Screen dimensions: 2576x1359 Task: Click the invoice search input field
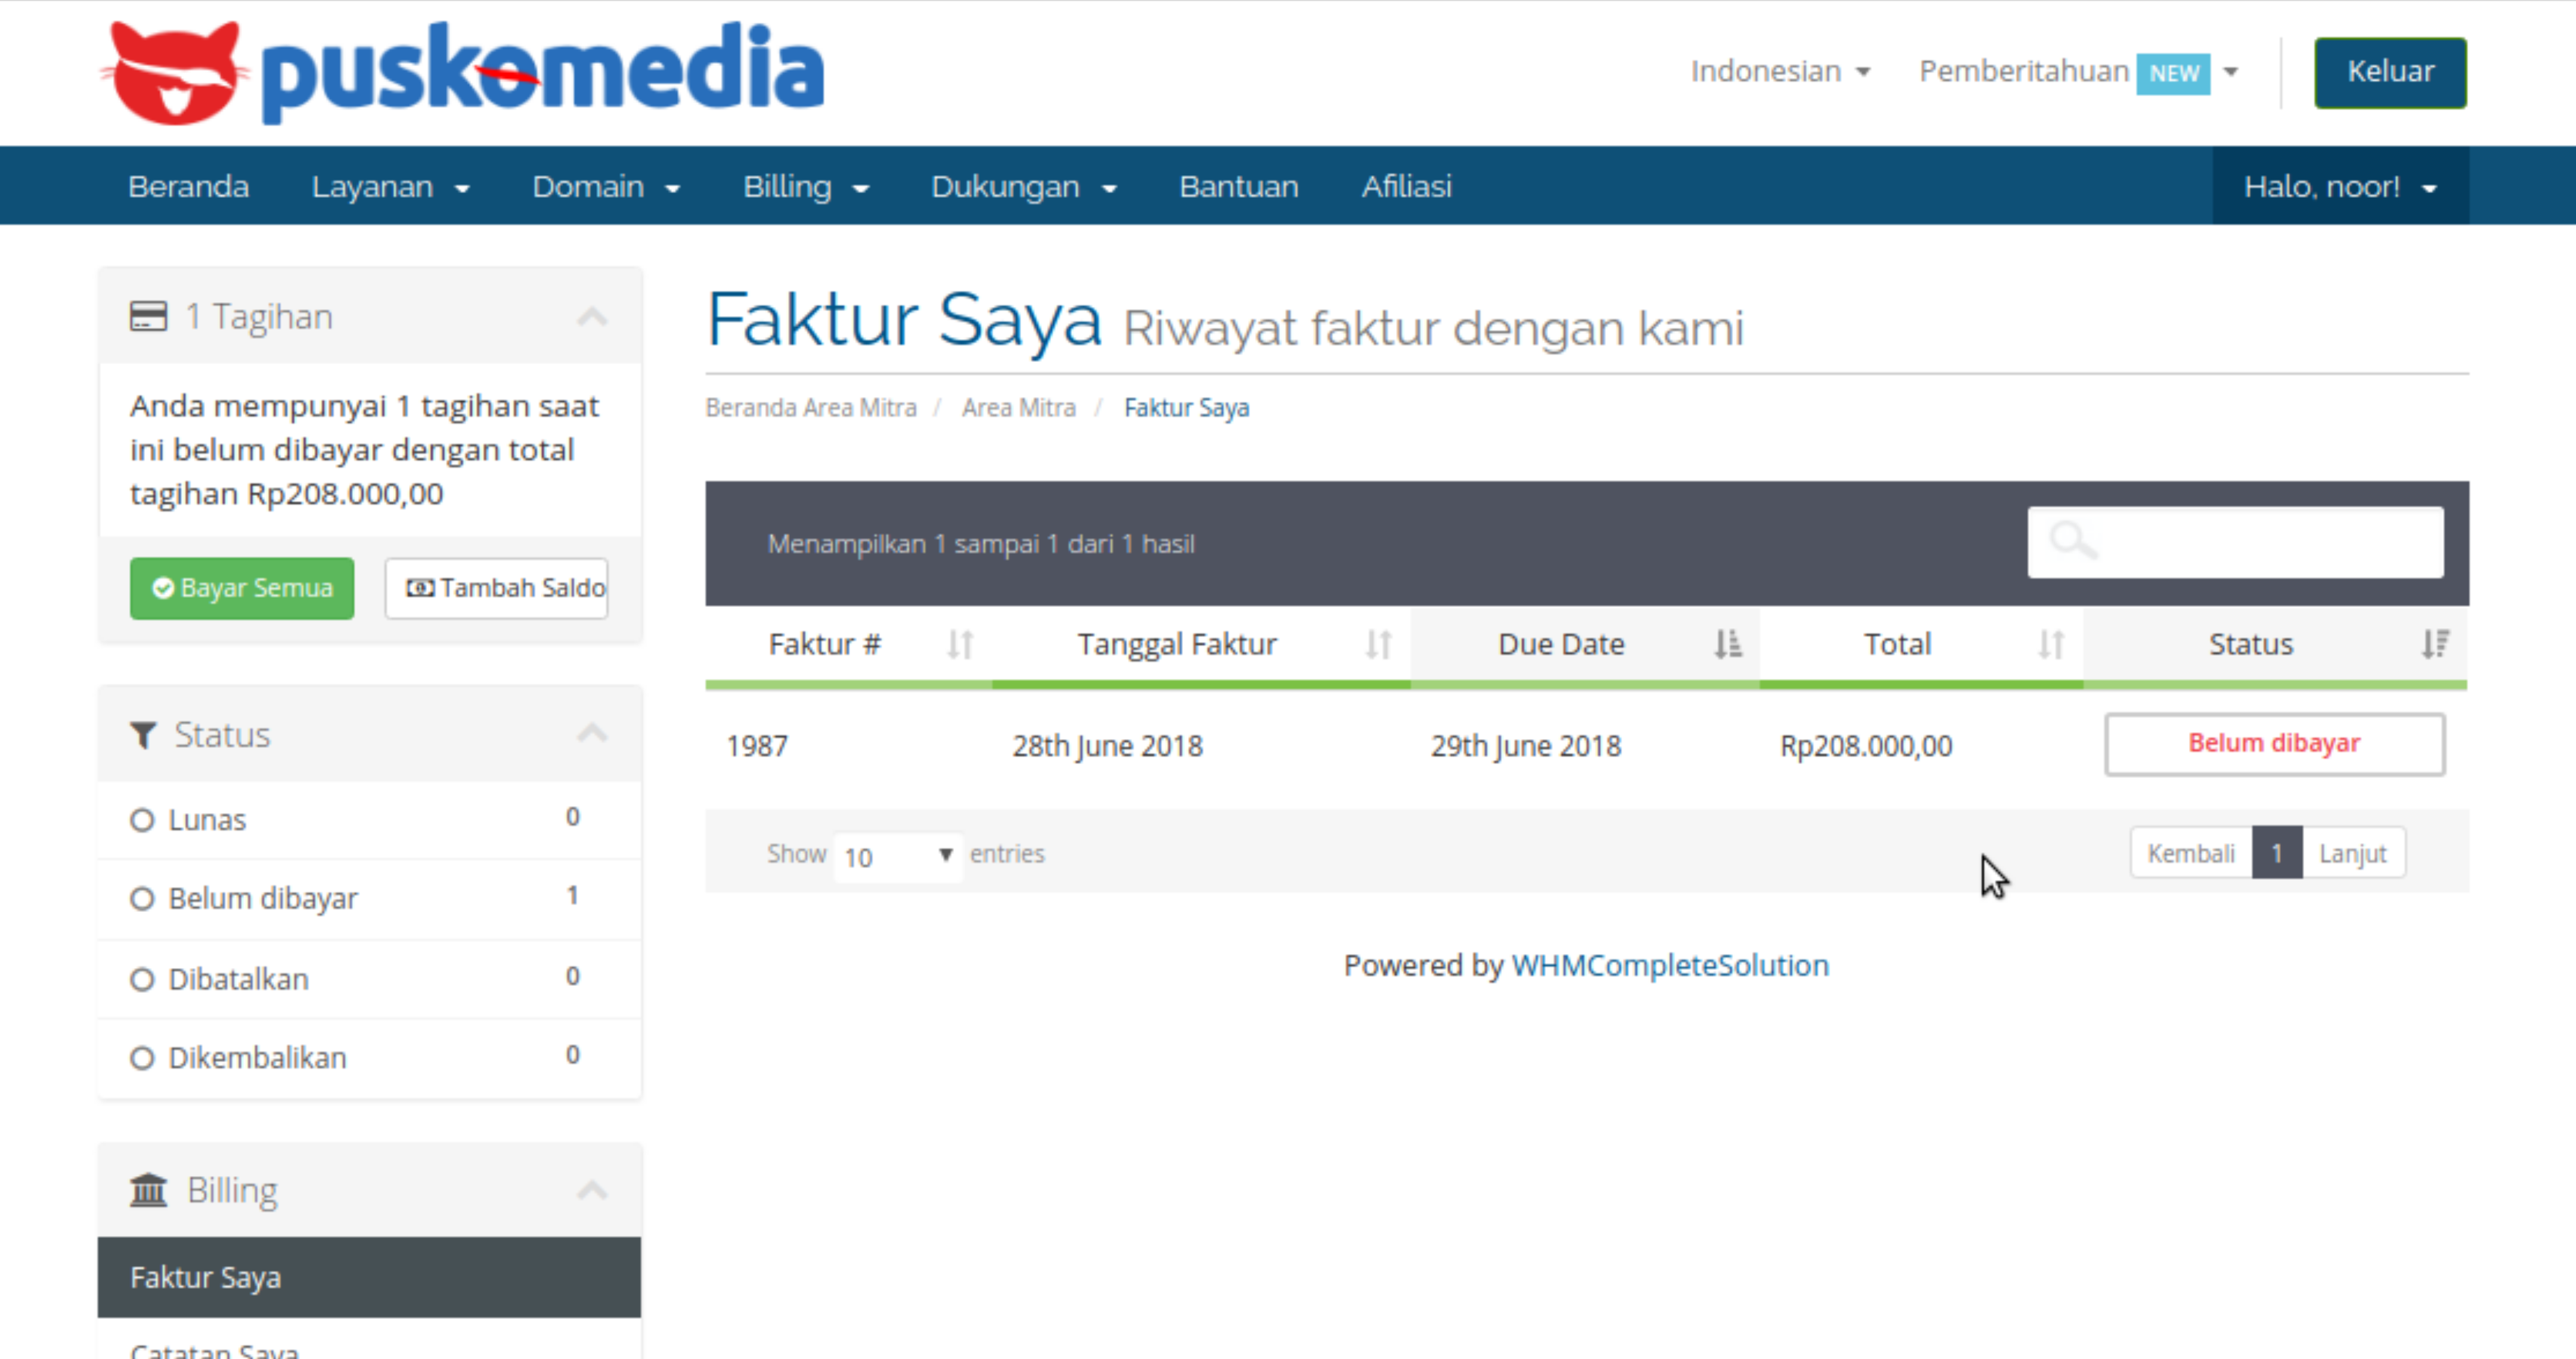tap(2235, 542)
